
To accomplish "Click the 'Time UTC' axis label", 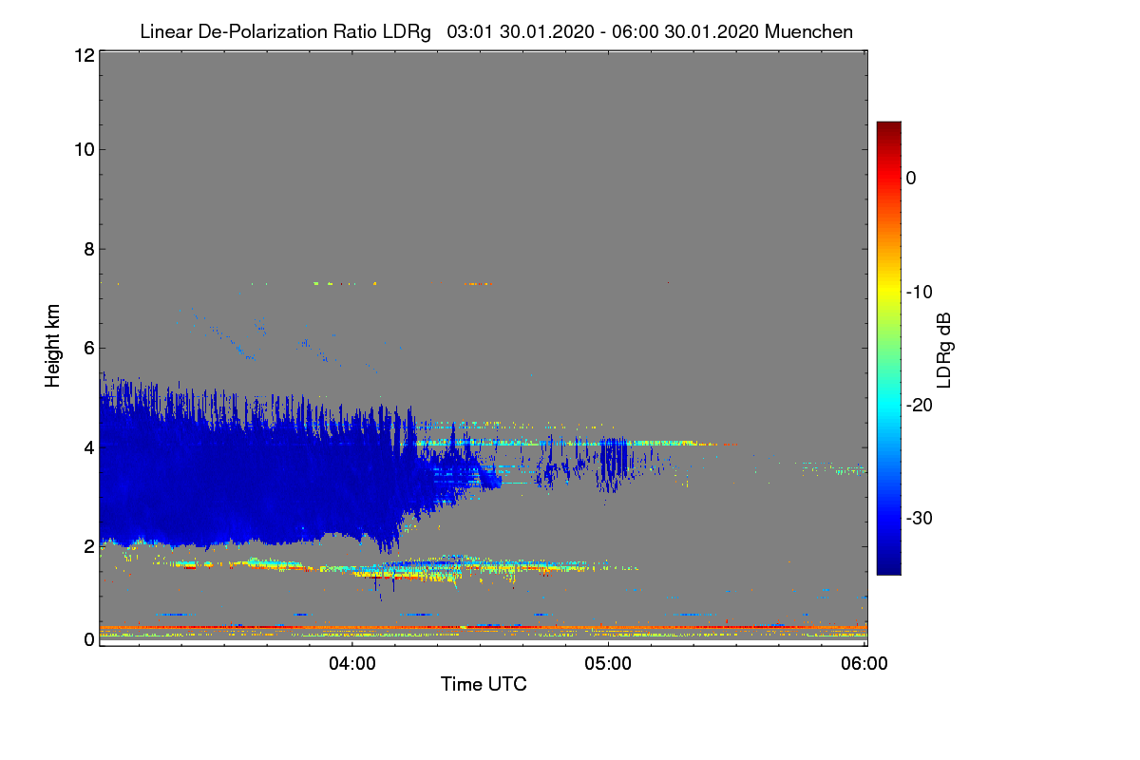I will (x=484, y=683).
